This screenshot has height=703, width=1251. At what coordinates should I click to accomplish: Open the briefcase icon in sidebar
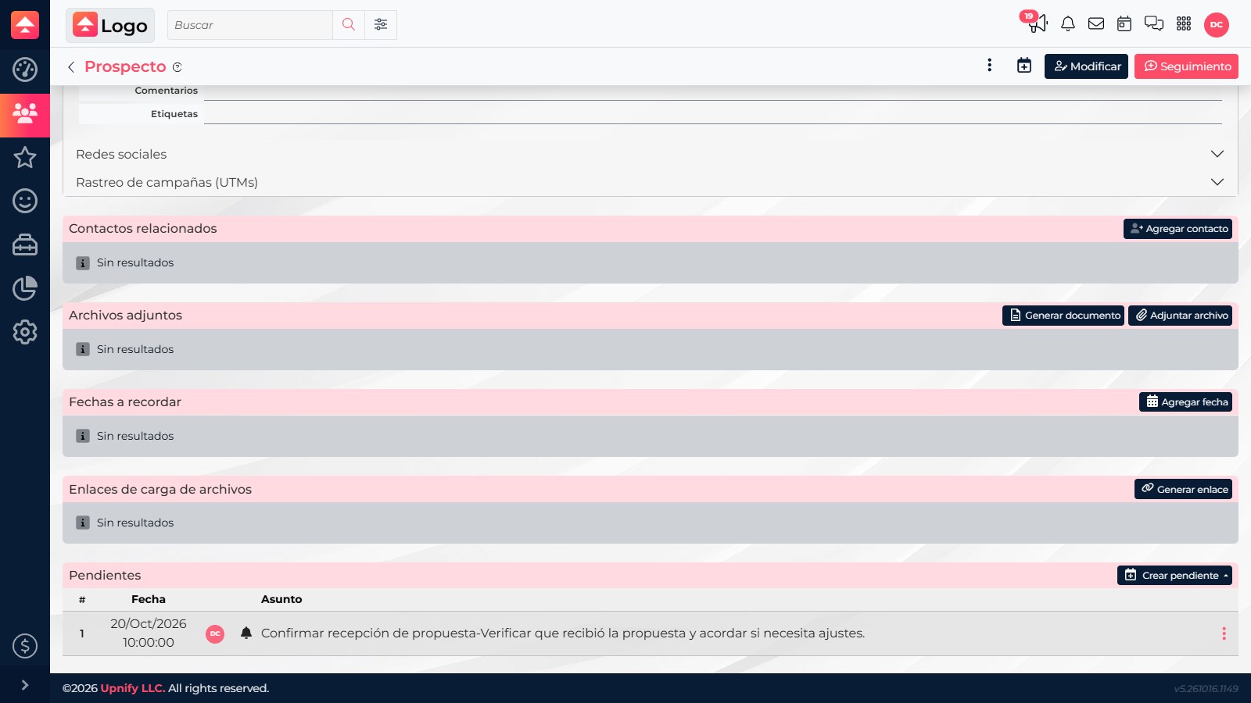click(25, 245)
